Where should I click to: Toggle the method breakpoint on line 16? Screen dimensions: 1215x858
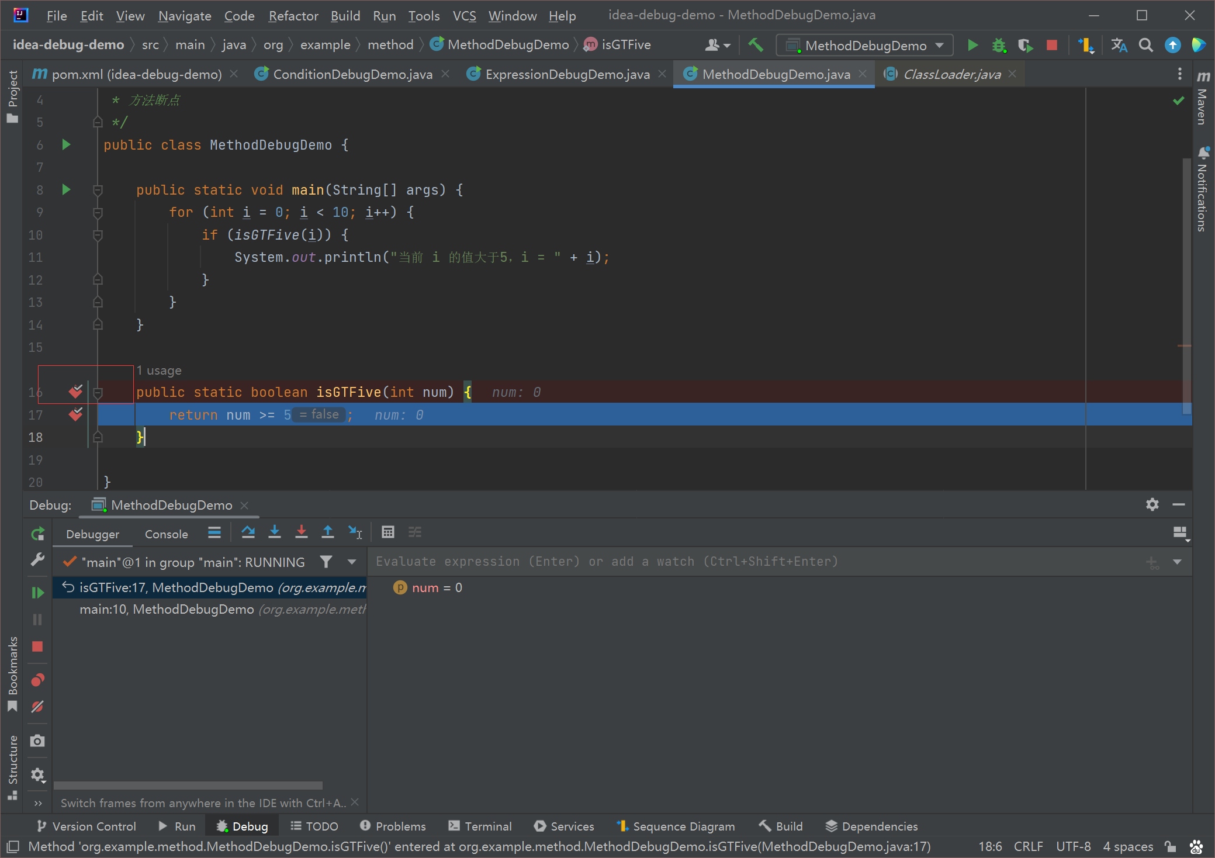75,392
